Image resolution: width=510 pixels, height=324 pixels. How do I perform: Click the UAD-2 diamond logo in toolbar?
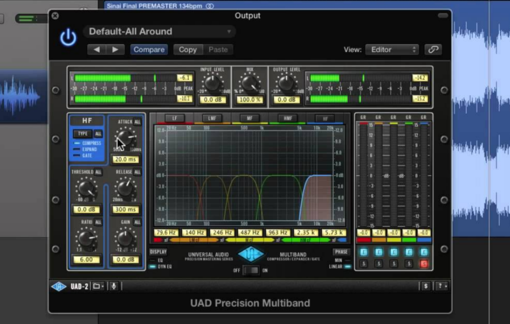pos(59,286)
